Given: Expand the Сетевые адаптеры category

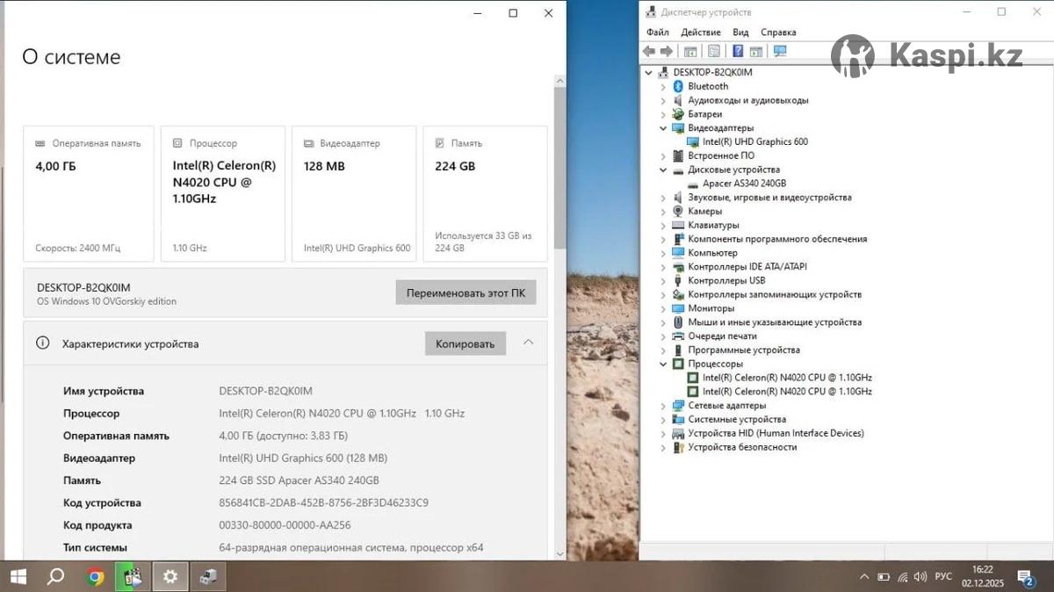Looking at the screenshot, I should tap(663, 406).
